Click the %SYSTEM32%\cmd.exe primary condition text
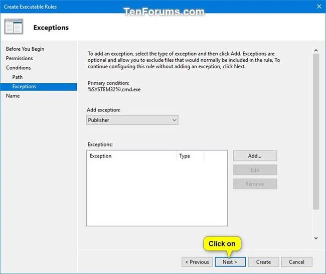The height and width of the screenshot is (274, 326). (114, 89)
